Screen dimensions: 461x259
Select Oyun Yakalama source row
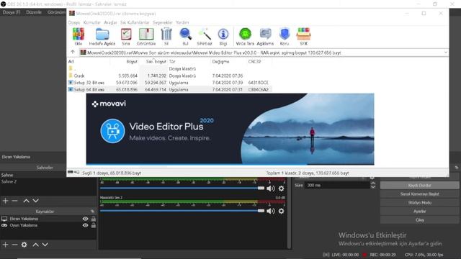48,225
